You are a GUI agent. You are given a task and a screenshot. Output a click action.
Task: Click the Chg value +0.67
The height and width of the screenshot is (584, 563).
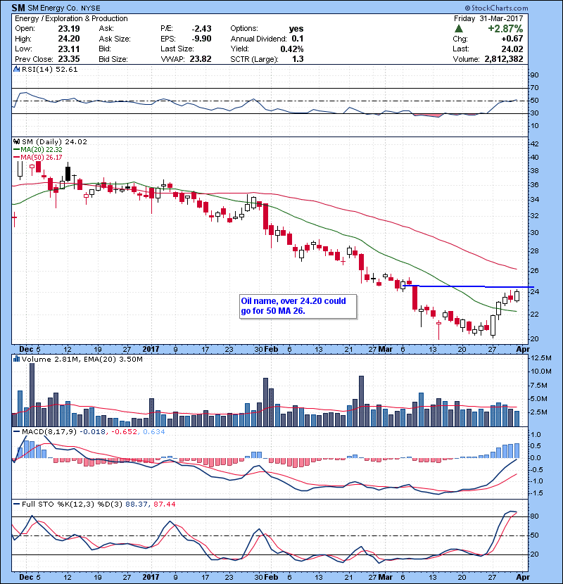(x=512, y=39)
